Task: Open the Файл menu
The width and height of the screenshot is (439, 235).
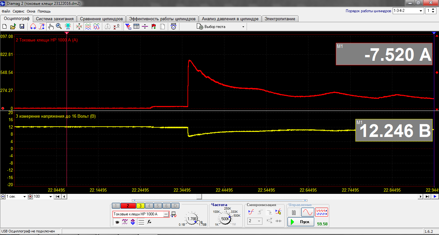Action: [x=6, y=11]
